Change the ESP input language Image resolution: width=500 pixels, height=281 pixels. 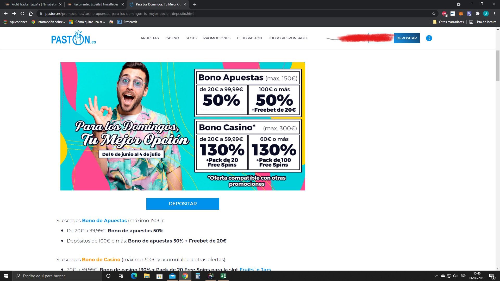pyautogui.click(x=463, y=276)
